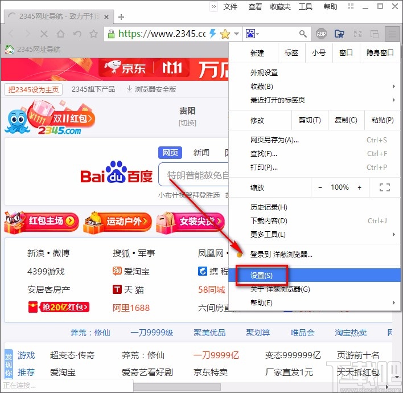The height and width of the screenshot is (393, 403).
Task: Click 剪切(T) button
Action: click(x=310, y=120)
